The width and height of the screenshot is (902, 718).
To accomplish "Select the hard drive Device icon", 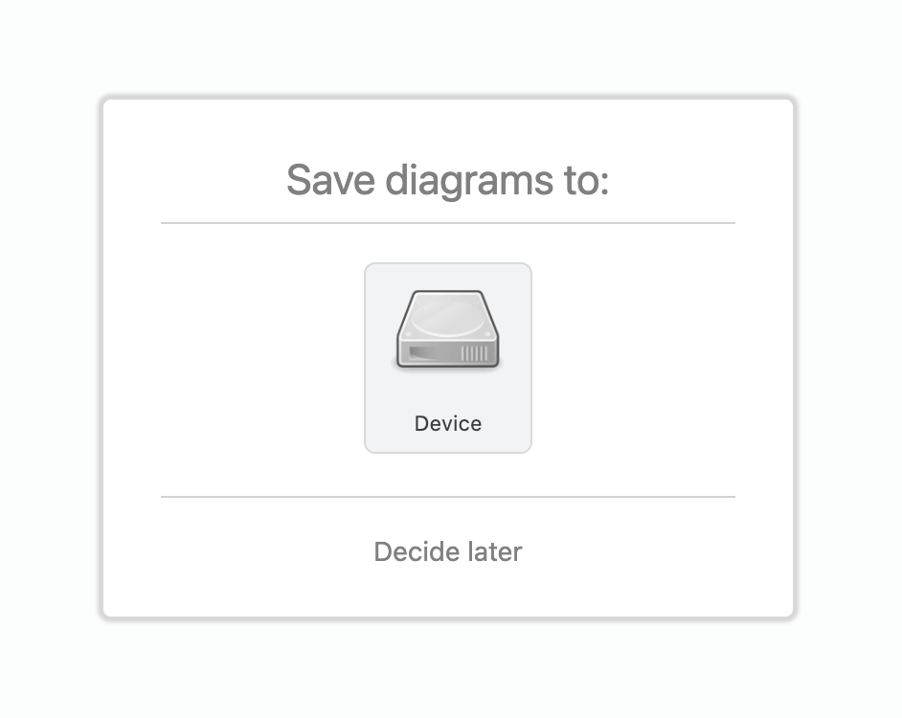I will point(448,329).
